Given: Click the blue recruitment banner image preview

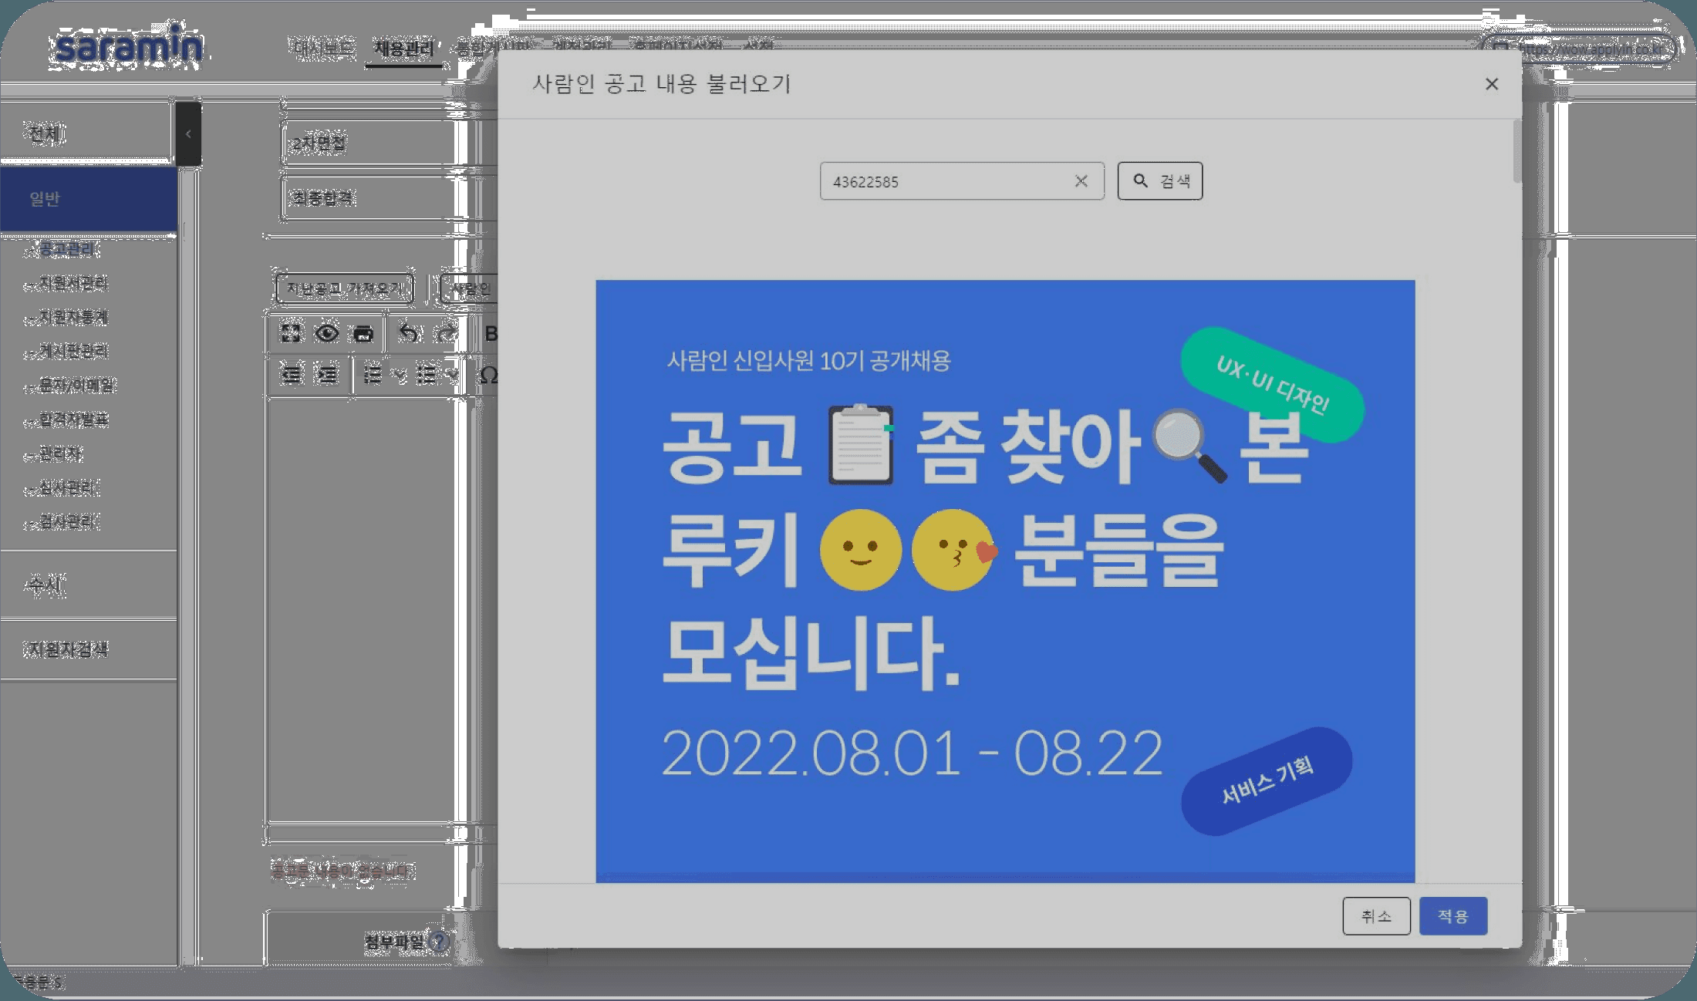Looking at the screenshot, I should click(1005, 581).
